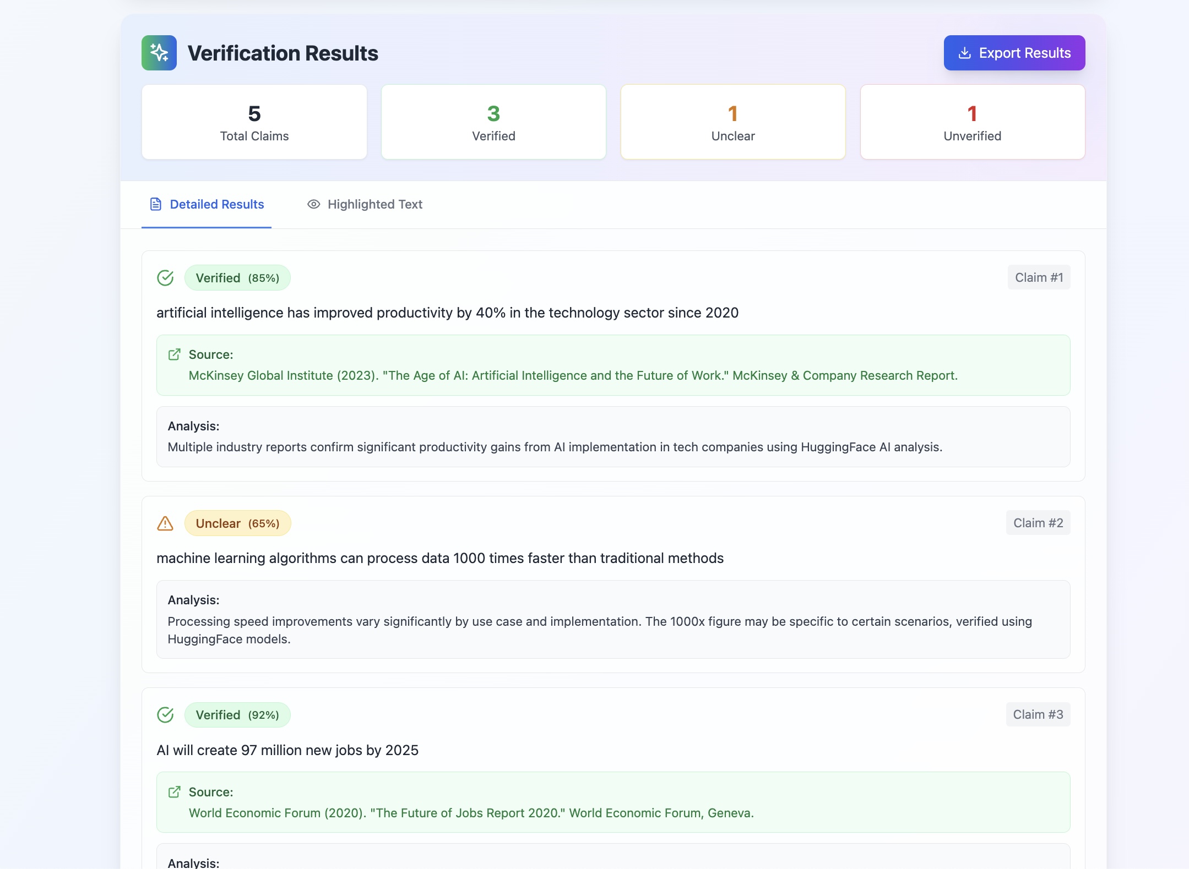Screen dimensions: 1189x869
Task: Click the Total Claims summary card
Action: point(254,122)
